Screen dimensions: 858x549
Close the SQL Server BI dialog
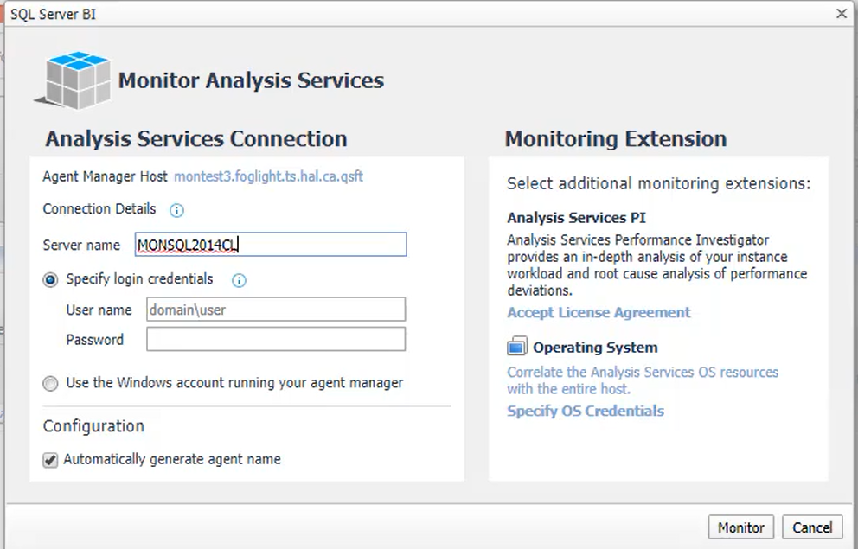[842, 14]
